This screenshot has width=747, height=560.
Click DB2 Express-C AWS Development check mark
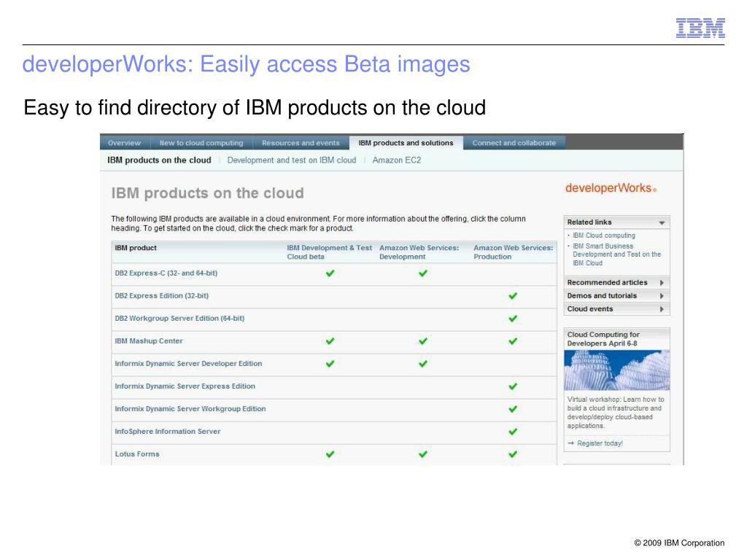click(x=422, y=273)
